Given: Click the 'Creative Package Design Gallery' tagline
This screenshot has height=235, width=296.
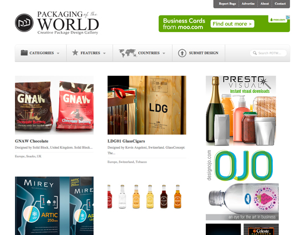Looking at the screenshot, I should 67,33.
